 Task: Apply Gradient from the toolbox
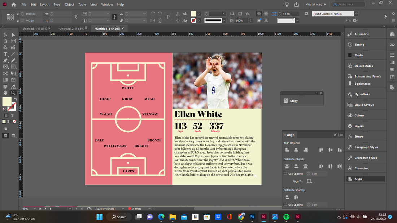click(9, 122)
